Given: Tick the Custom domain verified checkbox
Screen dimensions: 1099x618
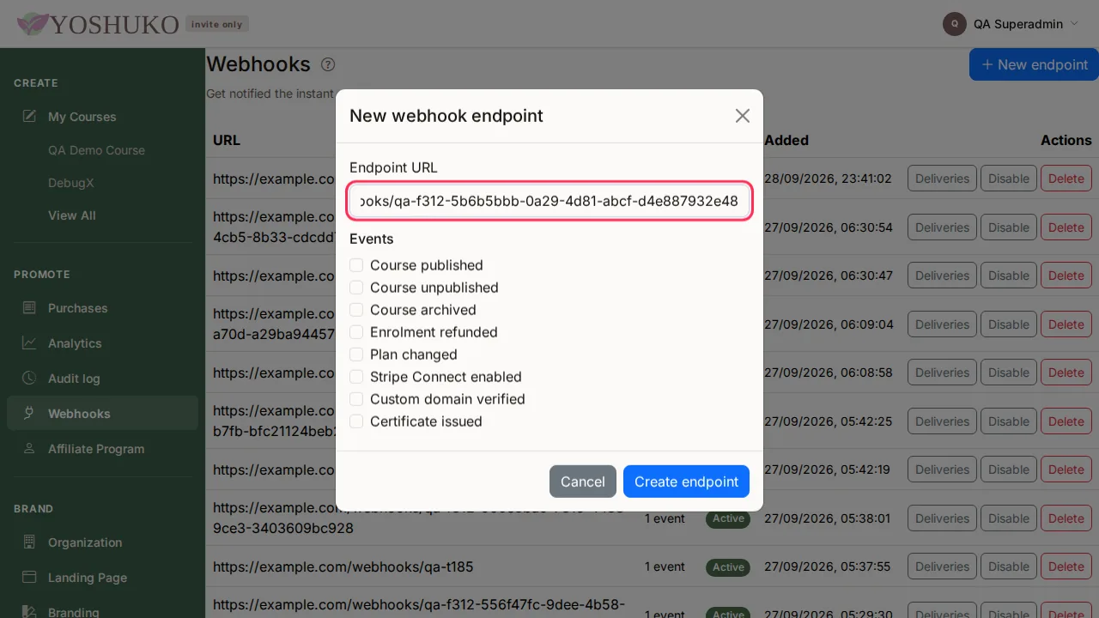Looking at the screenshot, I should (356, 399).
